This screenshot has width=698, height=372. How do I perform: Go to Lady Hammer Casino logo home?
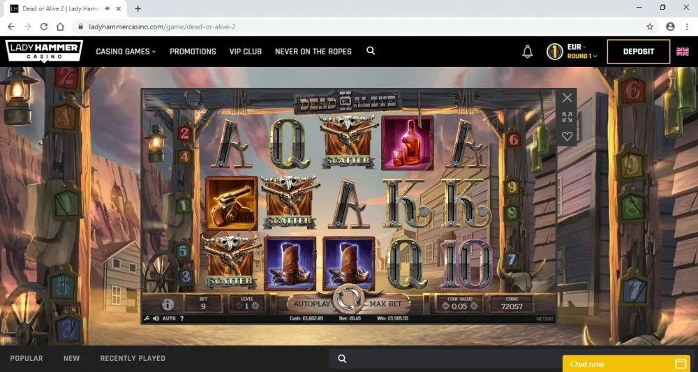click(x=44, y=51)
